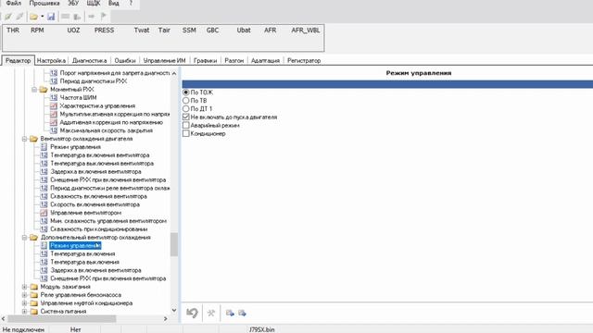
Task: Click the folder icon of Реле управления бензонасоса
Action: click(x=33, y=295)
